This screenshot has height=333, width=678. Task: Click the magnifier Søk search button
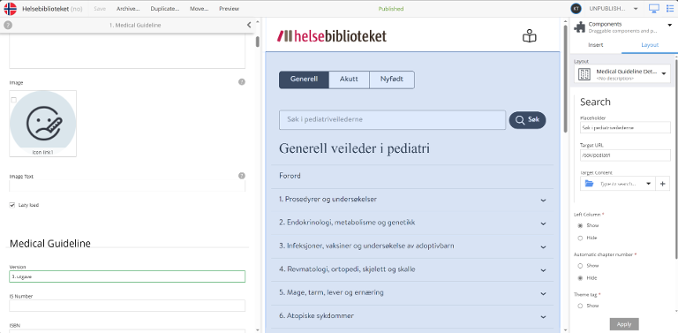(527, 120)
